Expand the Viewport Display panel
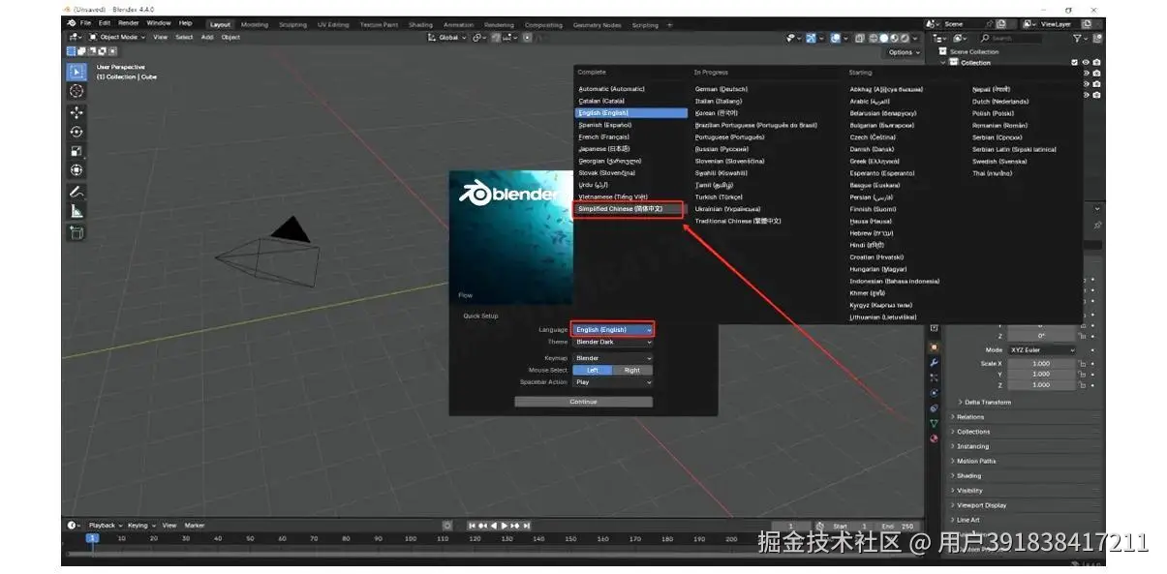This screenshot has width=1167, height=574. (980, 505)
